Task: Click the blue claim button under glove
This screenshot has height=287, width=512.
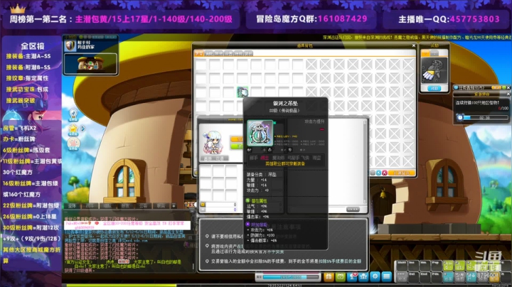Action: 434,88
